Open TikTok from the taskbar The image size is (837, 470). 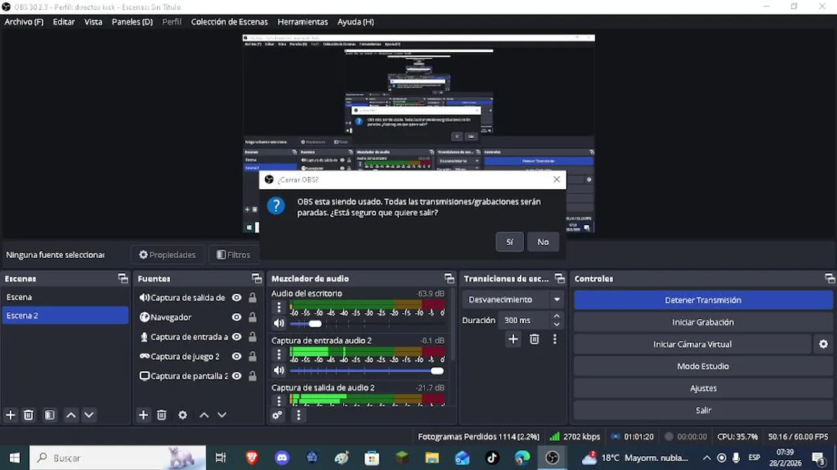coord(492,458)
